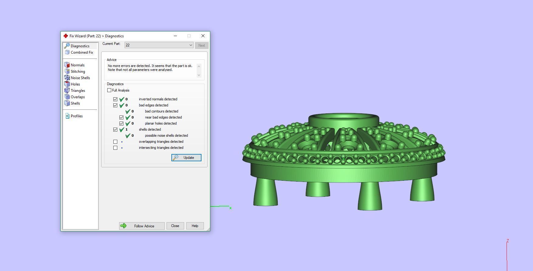Open Help for the Fix Wizard
Screen dimensions: 533x271
pos(195,226)
